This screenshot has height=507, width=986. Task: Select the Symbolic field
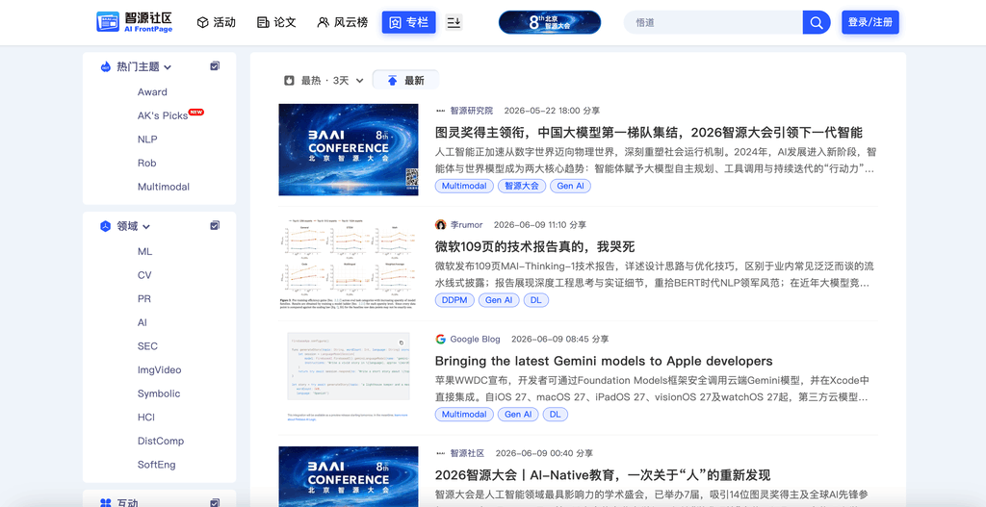159,393
